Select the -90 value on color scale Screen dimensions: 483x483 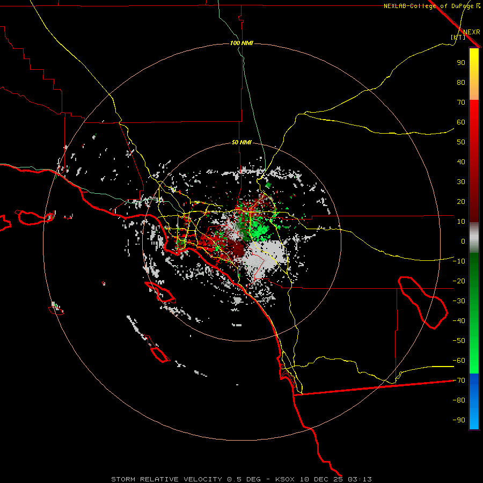tap(459, 420)
